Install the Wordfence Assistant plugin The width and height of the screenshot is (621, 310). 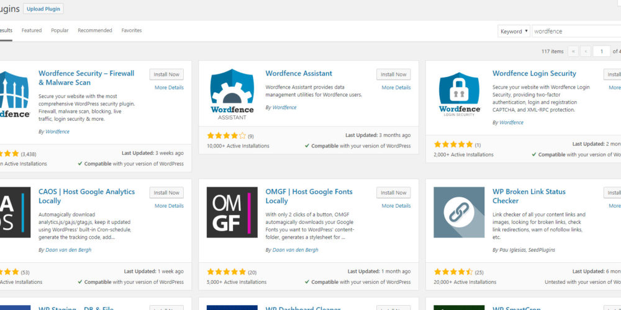[393, 74]
